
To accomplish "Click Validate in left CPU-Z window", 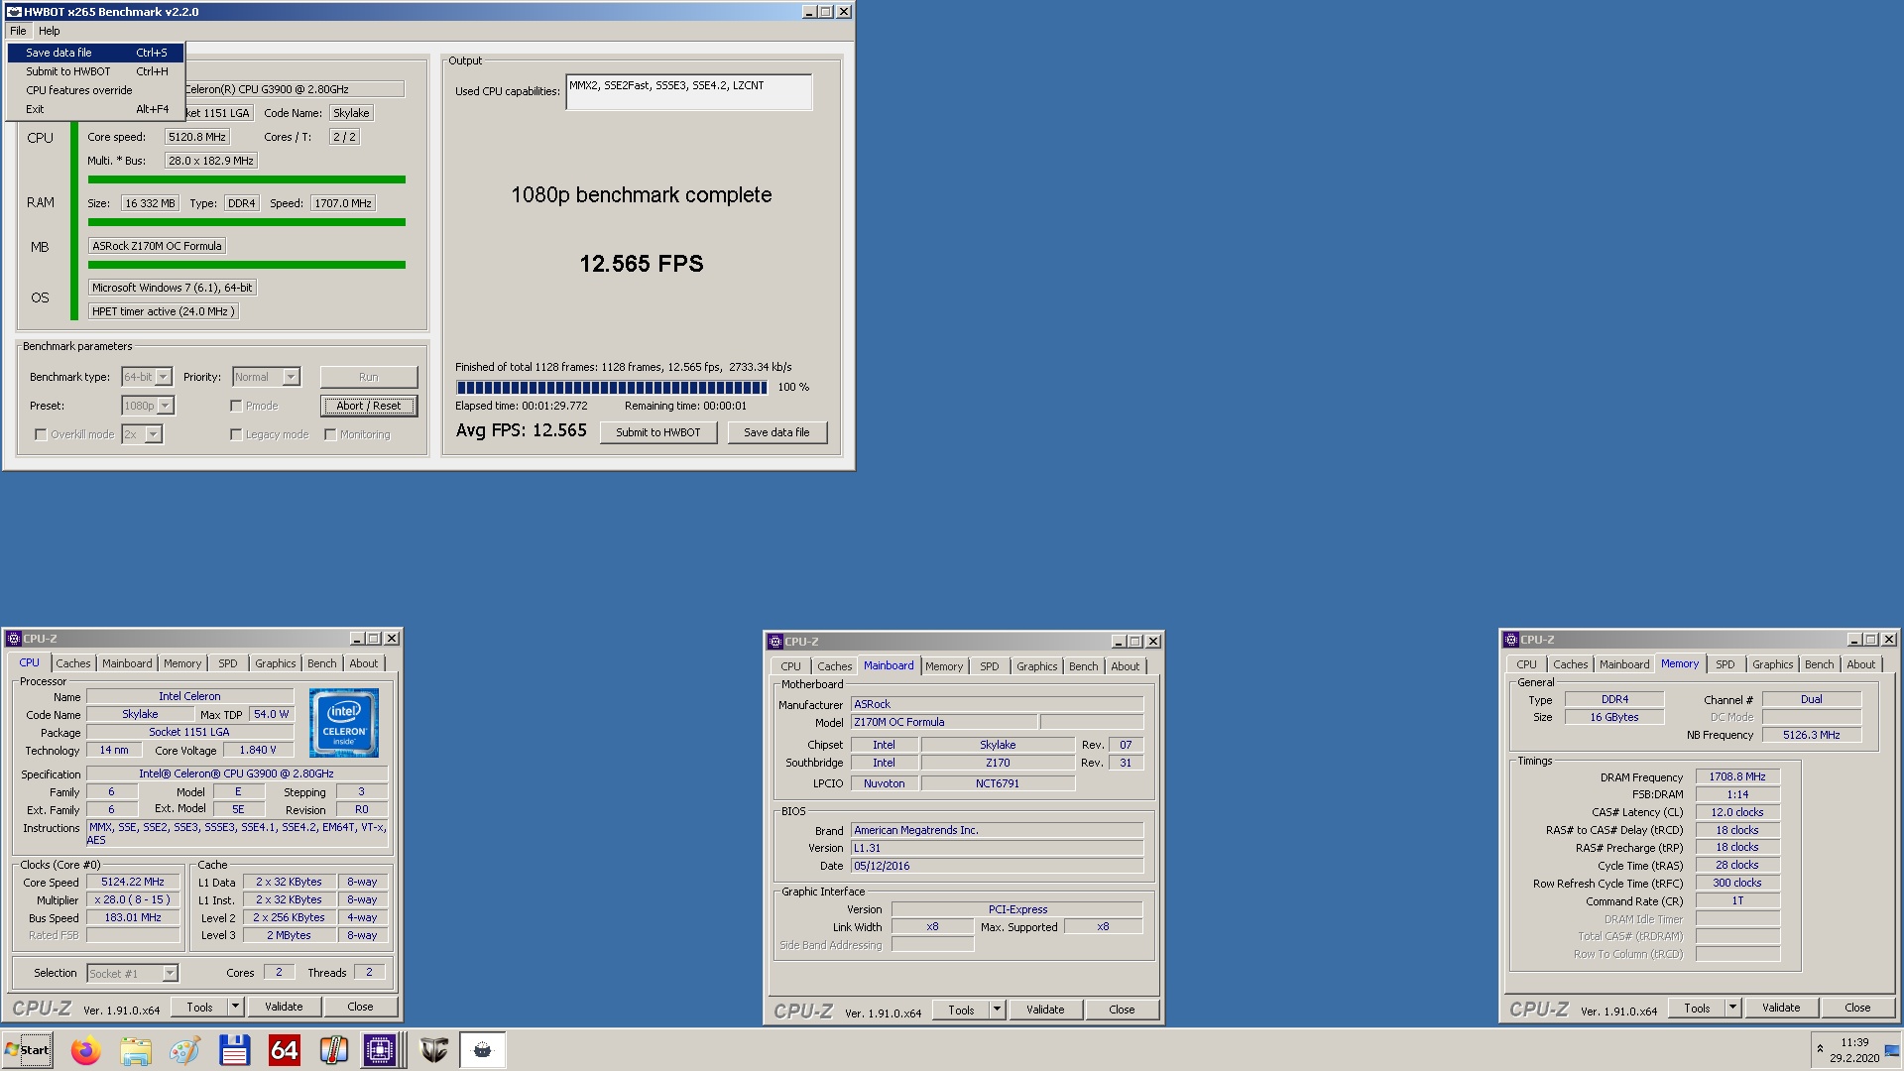I will coord(284,1007).
